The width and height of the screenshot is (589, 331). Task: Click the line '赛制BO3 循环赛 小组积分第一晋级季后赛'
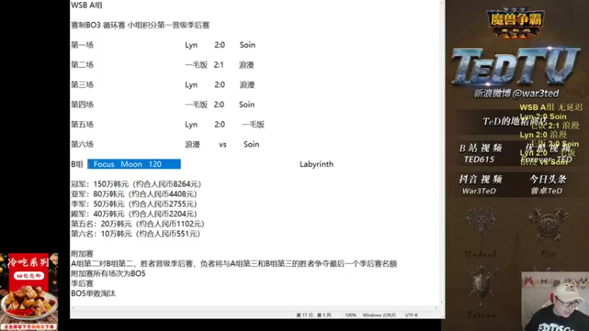tap(140, 25)
